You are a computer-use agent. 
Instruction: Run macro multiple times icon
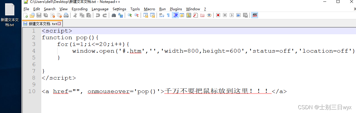(x=238, y=15)
